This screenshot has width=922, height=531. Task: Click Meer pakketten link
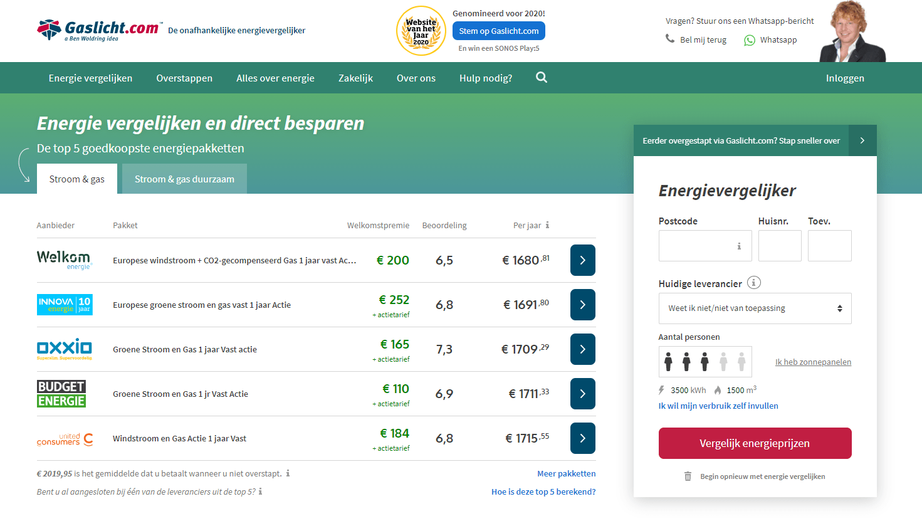point(567,473)
